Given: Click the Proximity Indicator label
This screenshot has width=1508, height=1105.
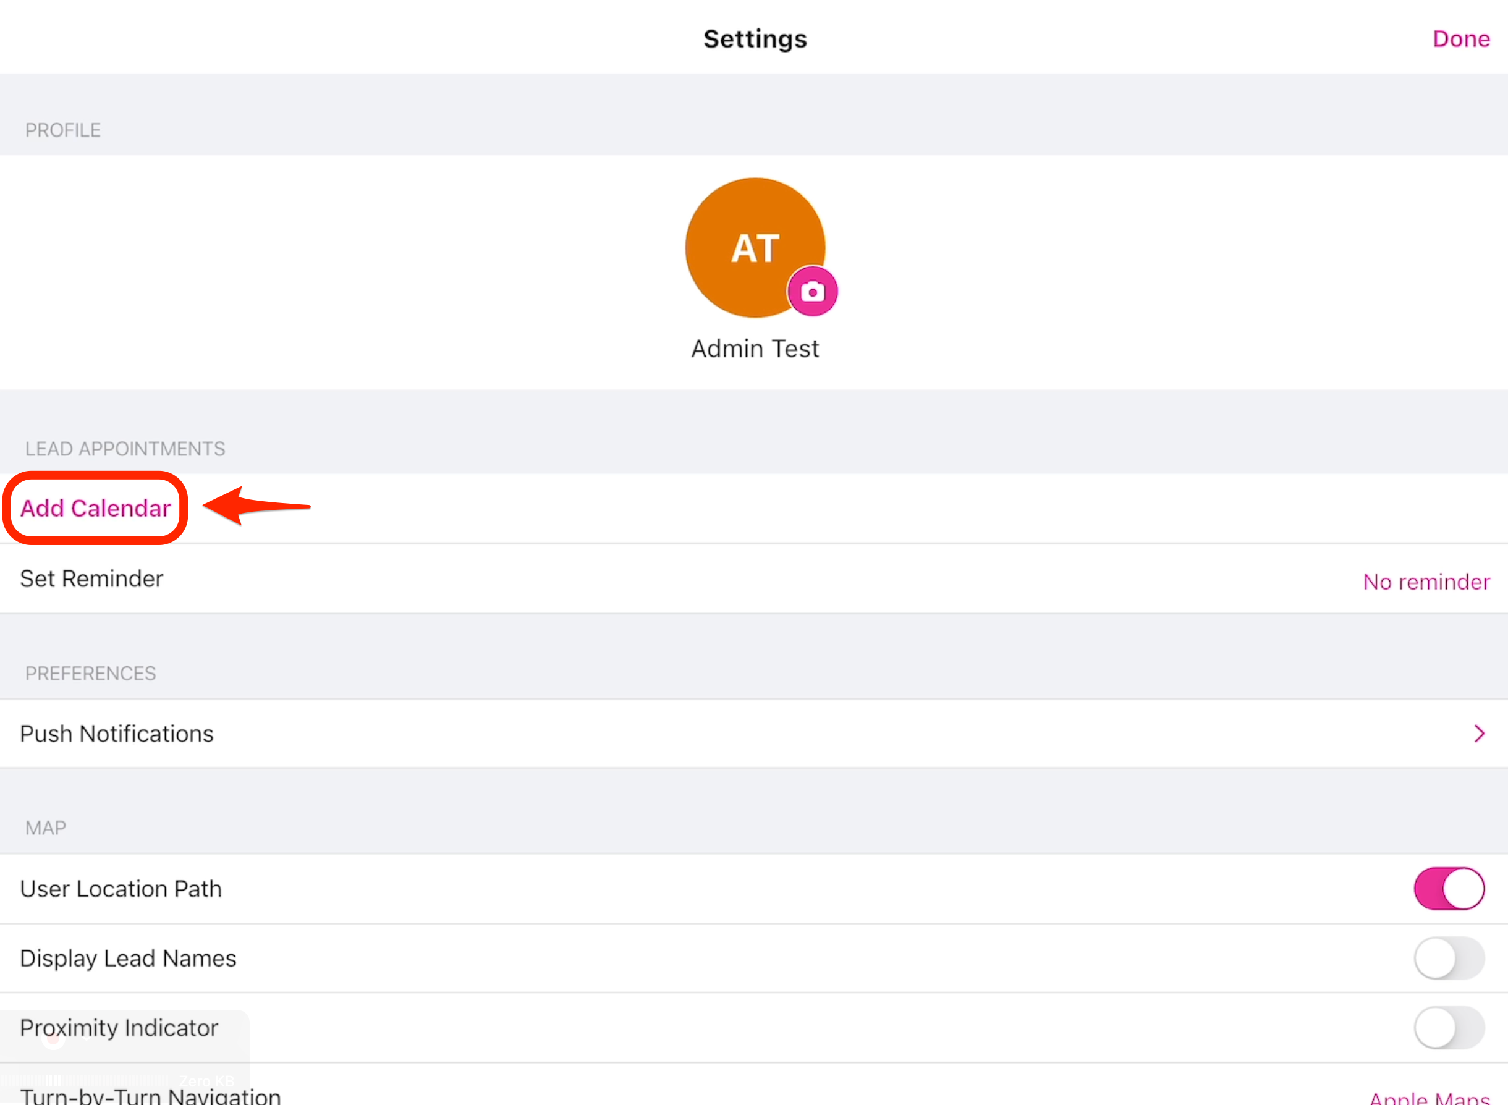Looking at the screenshot, I should point(119,1027).
